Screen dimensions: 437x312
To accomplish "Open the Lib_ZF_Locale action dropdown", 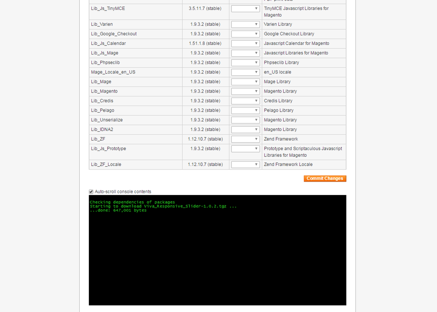I will [x=245, y=165].
